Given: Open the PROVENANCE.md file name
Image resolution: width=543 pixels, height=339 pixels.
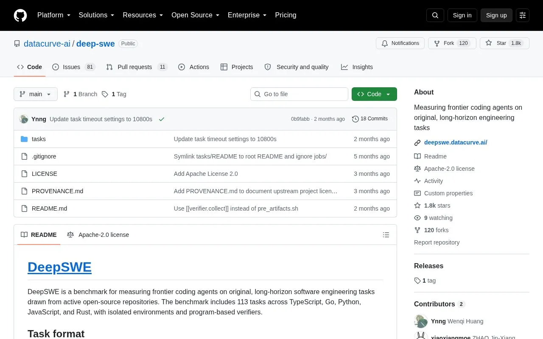Looking at the screenshot, I should [57, 191].
